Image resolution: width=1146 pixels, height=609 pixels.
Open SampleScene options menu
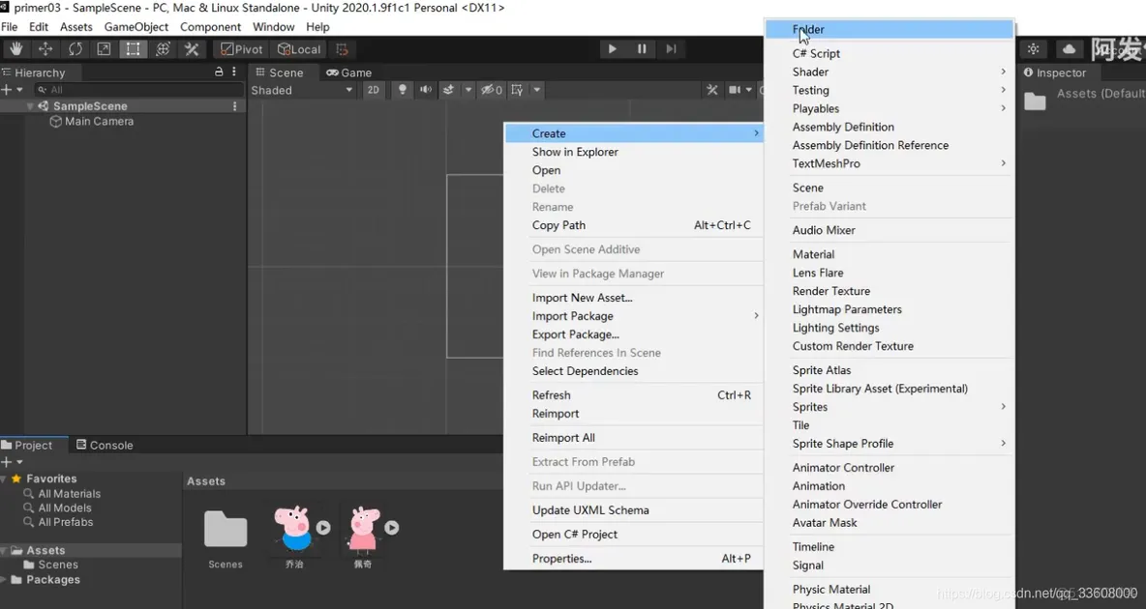coord(234,106)
